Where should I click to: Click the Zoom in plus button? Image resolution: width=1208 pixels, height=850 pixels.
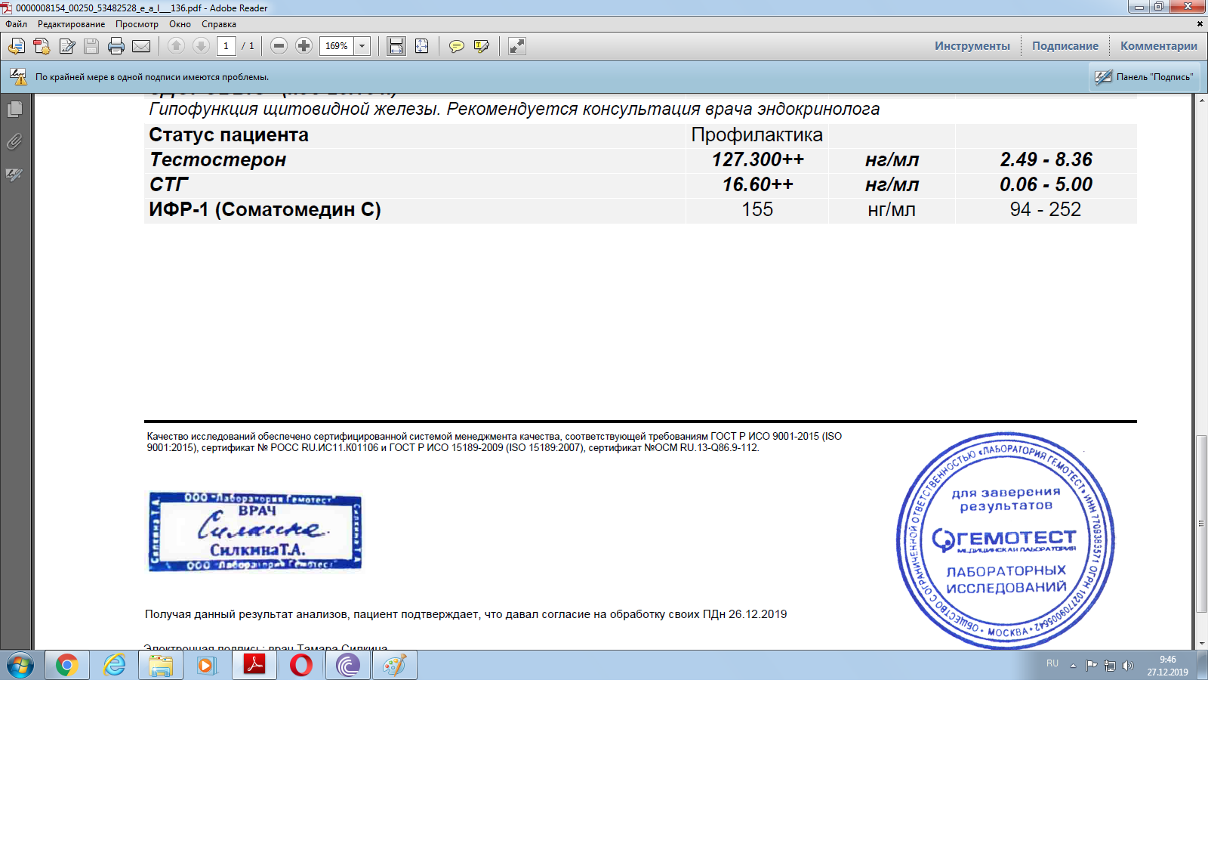click(x=304, y=46)
